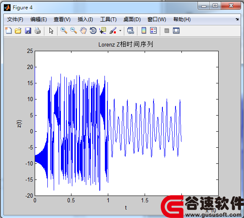This screenshot has height=218, width=244.
Task: Select the Pan hand tool
Action: click(x=83, y=30)
